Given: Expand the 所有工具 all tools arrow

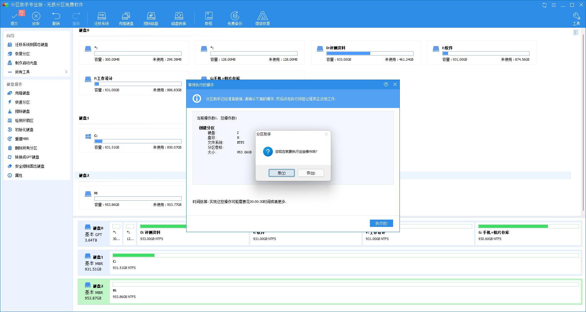Looking at the screenshot, I should (66, 72).
